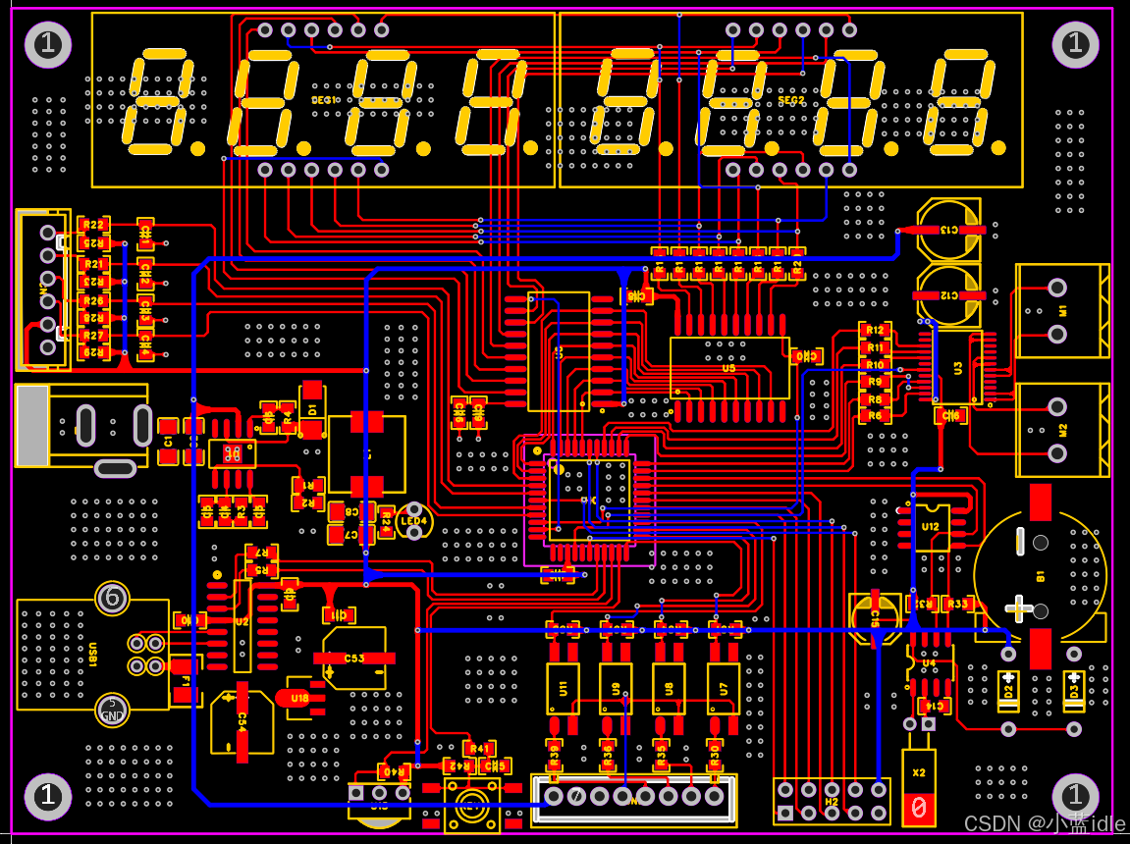Select the B1 battery holder

coord(1041,576)
